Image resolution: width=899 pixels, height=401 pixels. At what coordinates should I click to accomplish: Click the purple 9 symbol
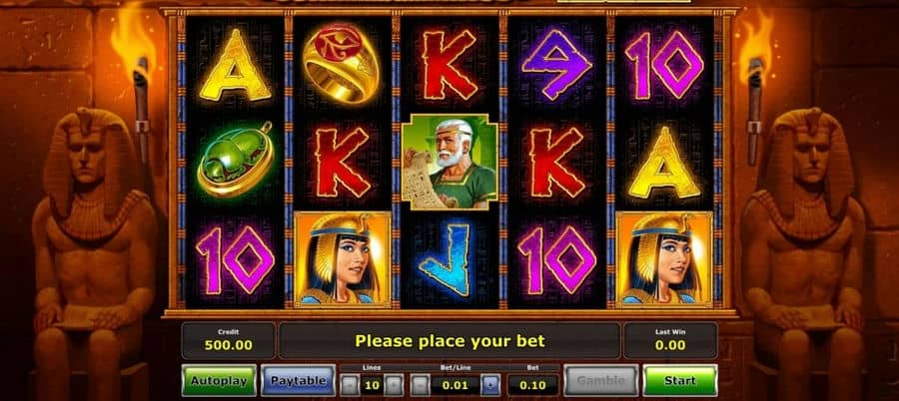click(556, 63)
